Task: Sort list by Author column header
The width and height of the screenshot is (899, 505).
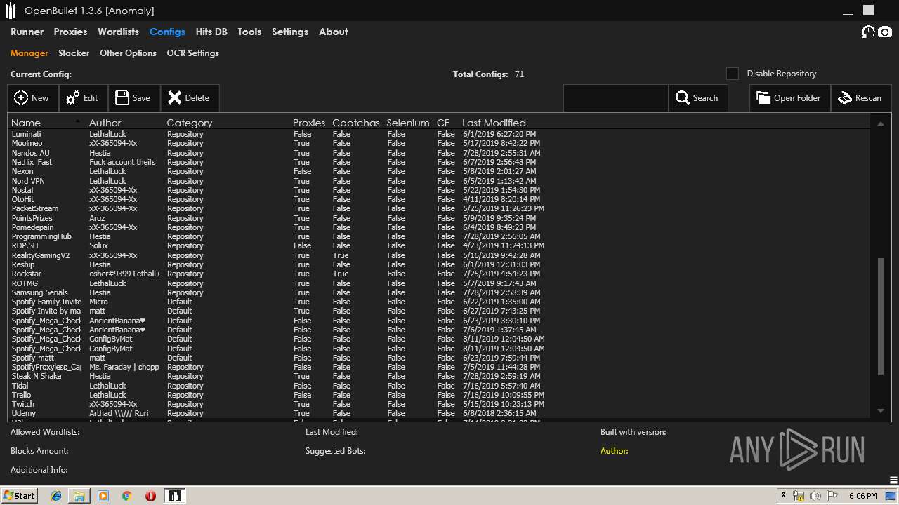Action: tap(105, 123)
